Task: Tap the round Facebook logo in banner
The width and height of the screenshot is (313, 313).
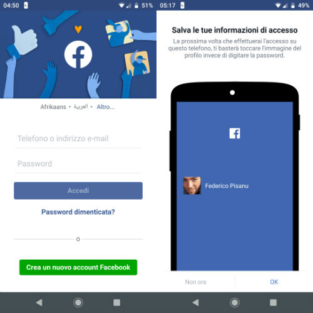Action: click(x=78, y=54)
